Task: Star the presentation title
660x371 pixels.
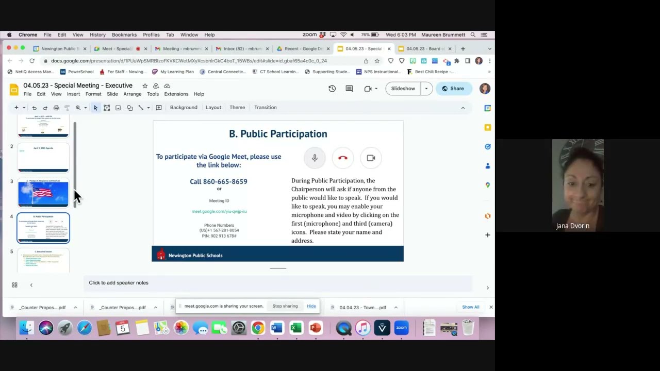Action: click(x=145, y=86)
